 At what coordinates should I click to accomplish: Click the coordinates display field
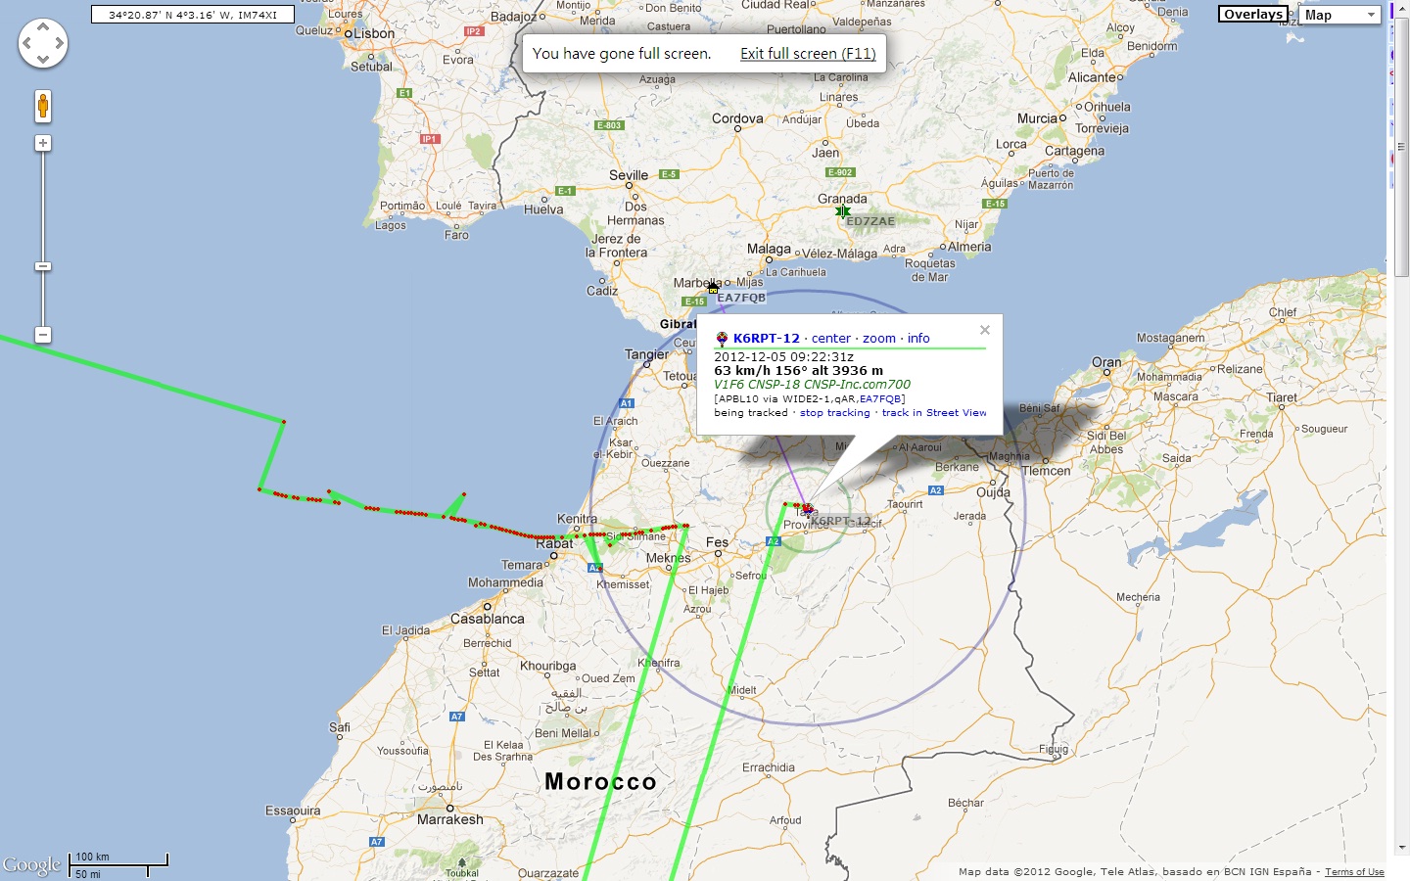tap(193, 15)
